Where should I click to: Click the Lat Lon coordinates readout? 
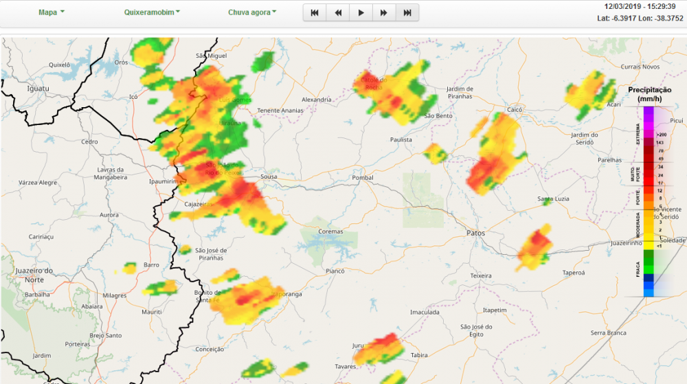point(641,19)
